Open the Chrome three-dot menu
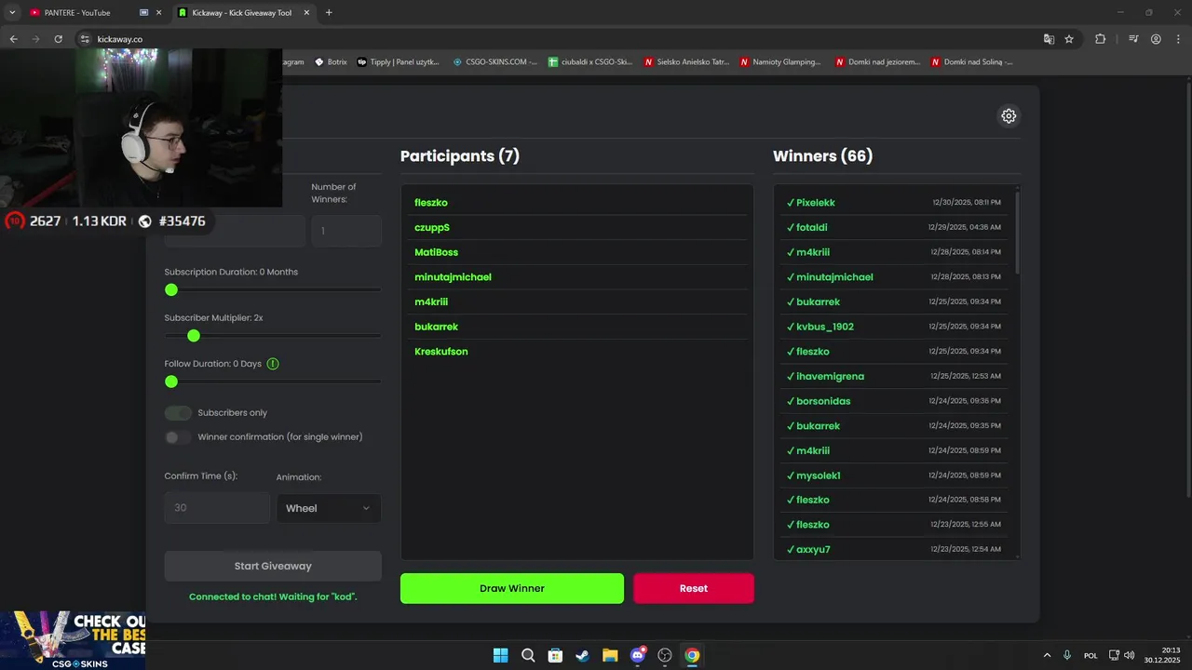Screen dimensions: 1192x670 [1178, 39]
